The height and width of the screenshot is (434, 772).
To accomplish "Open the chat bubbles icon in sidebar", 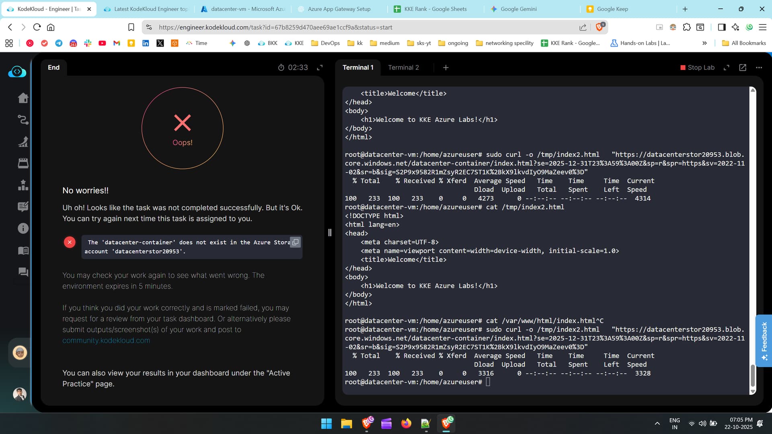I will coord(23,272).
